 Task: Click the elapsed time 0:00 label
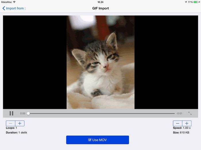click(23, 113)
